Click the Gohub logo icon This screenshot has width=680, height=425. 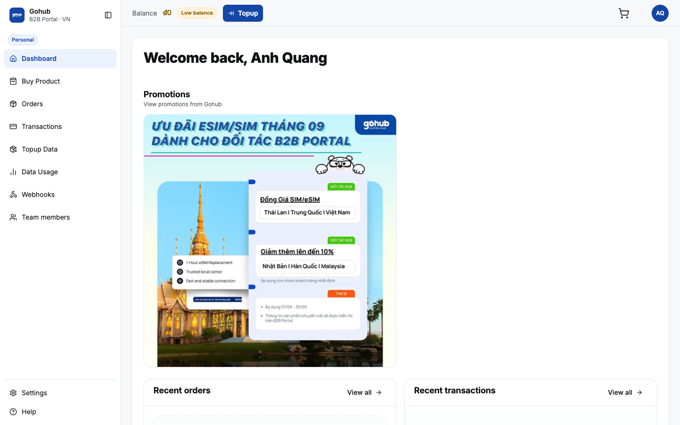point(17,15)
